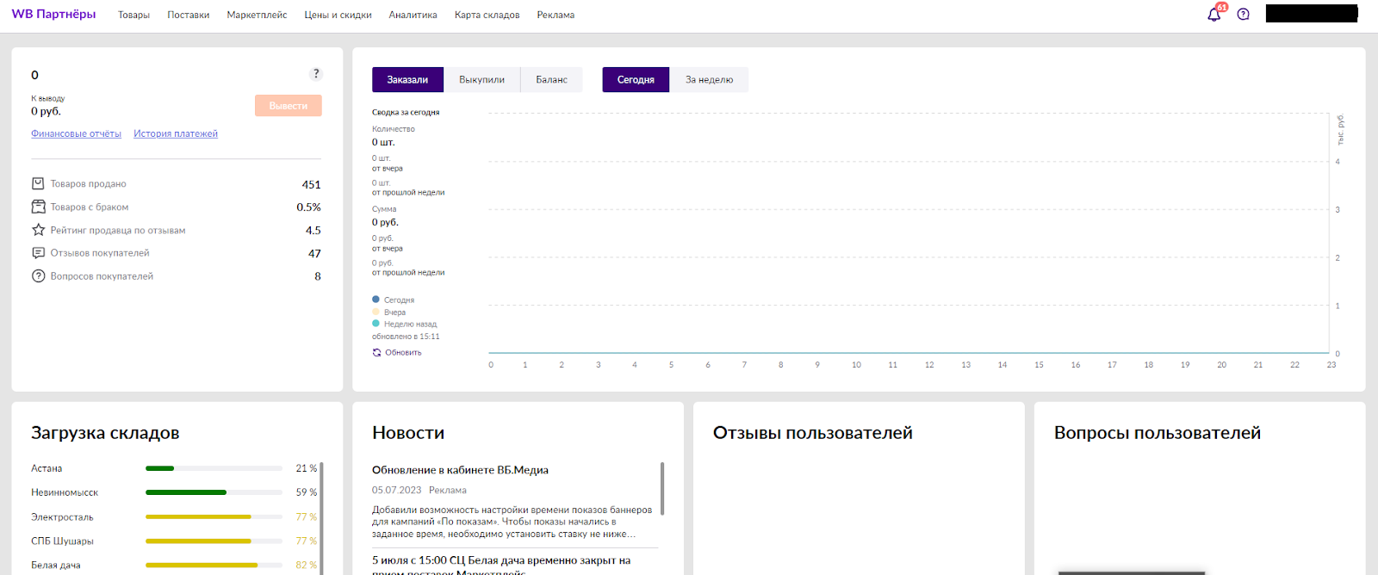Open the Реклама menu

pos(556,15)
